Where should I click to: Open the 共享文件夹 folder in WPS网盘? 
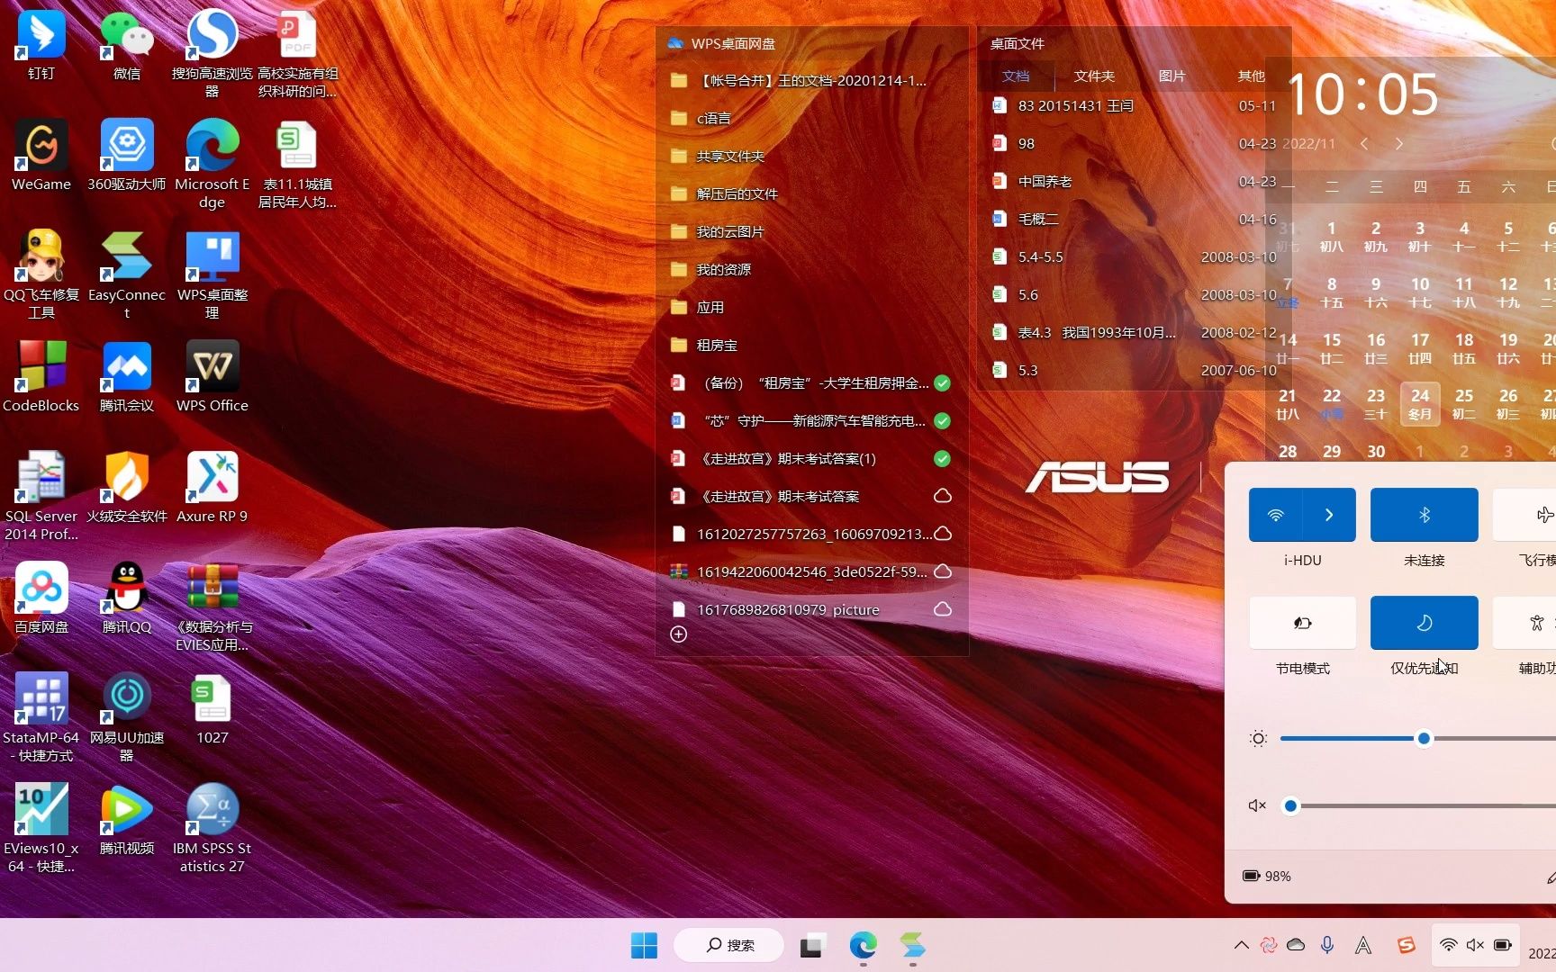(x=810, y=156)
